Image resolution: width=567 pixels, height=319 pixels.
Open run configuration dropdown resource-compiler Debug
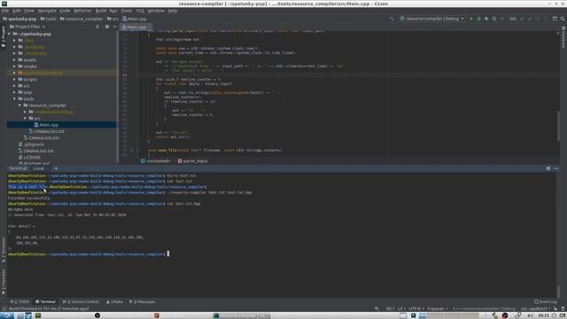coord(432,19)
